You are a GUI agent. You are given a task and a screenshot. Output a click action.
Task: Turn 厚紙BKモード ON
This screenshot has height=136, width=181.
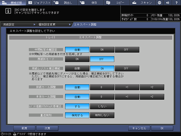pyautogui.click(x=77, y=59)
